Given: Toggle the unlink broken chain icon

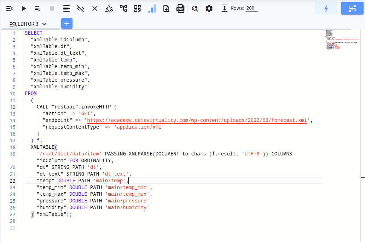Looking at the screenshot, I should 81,8.
